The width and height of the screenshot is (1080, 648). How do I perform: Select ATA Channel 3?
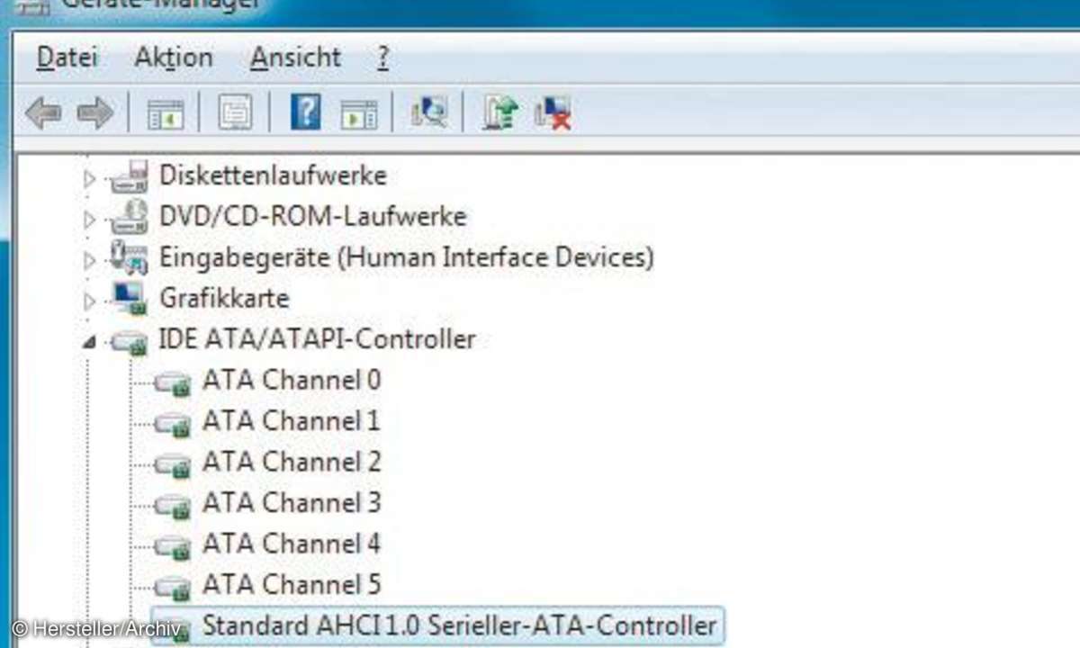pos(291,502)
